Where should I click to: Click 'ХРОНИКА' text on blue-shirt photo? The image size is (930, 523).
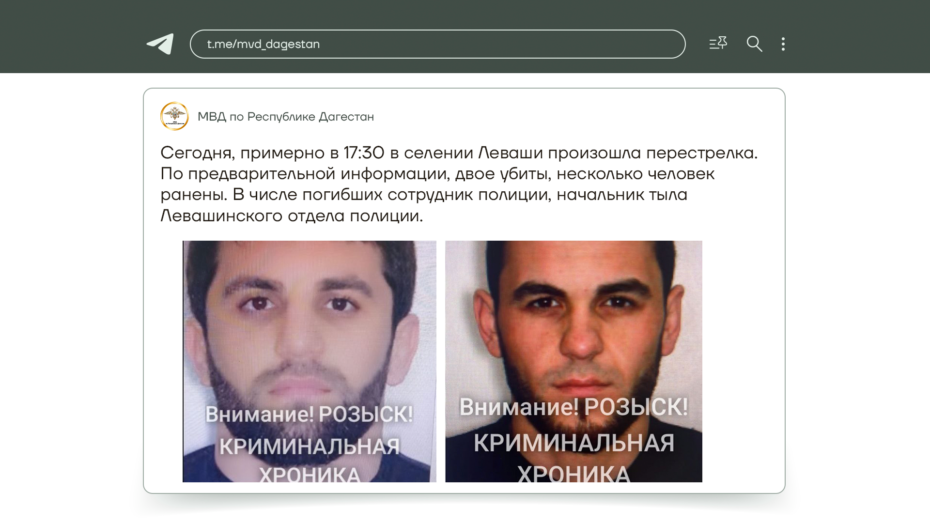click(310, 475)
